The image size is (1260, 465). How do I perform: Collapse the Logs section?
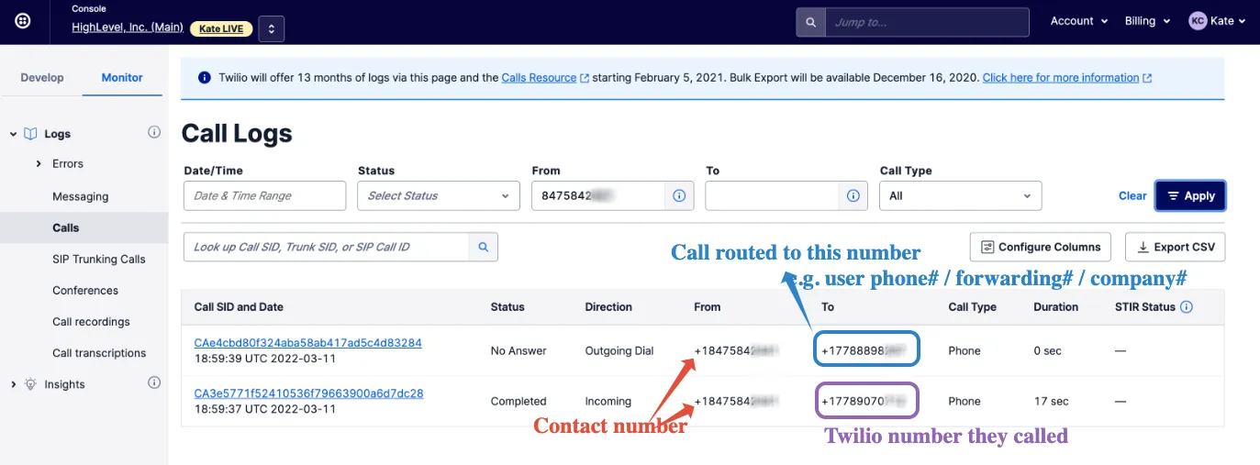[14, 134]
